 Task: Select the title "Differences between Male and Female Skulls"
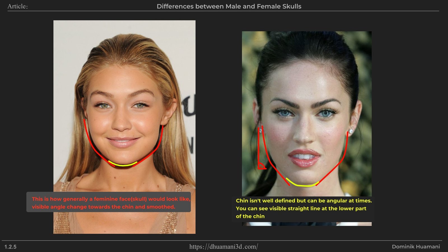pyautogui.click(x=229, y=6)
